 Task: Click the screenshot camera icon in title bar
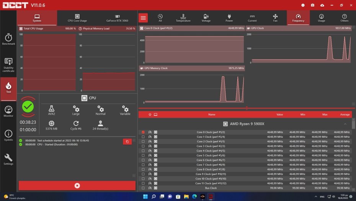tap(313, 5)
